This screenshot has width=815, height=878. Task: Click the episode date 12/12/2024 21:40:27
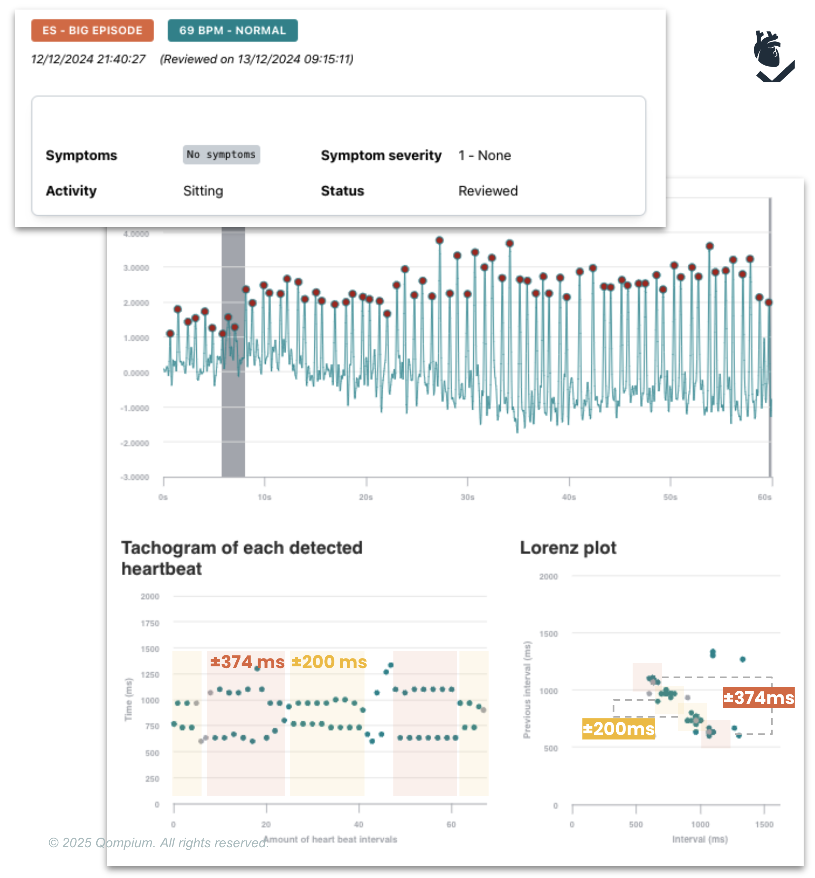[x=88, y=59]
